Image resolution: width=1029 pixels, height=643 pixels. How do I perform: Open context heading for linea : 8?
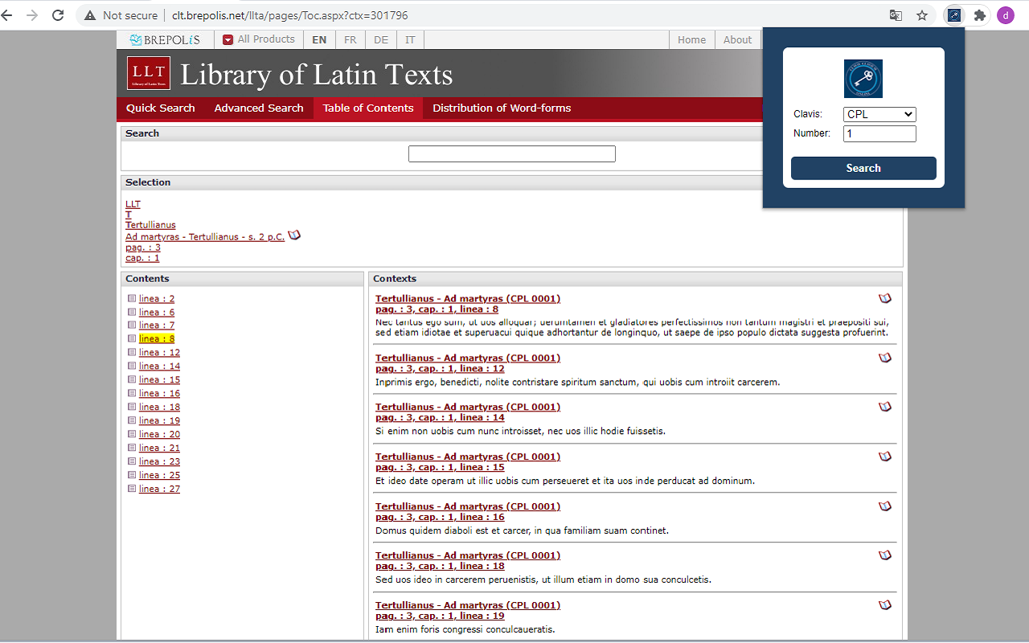[468, 304]
